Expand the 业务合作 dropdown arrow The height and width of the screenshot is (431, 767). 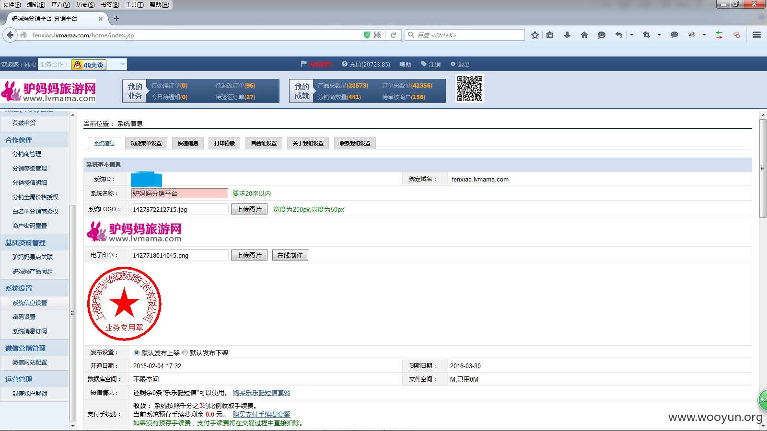123,64
